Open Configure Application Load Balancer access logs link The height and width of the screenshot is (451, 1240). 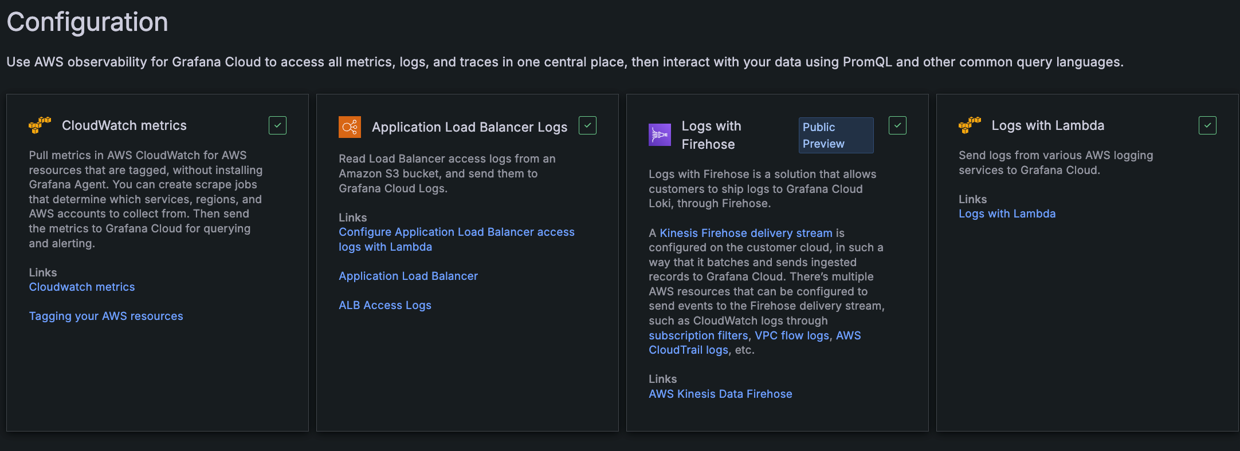pos(456,232)
